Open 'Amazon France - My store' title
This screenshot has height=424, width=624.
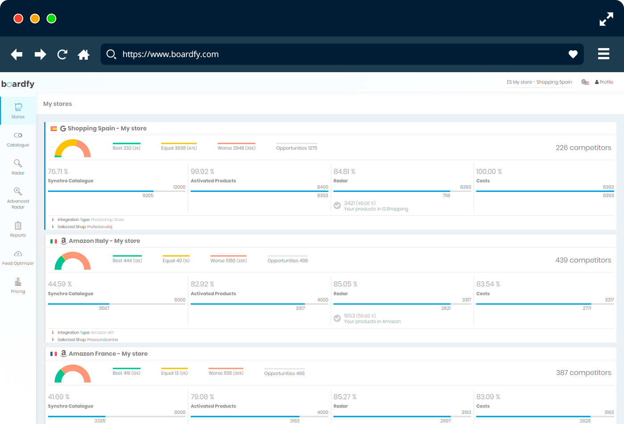(108, 354)
